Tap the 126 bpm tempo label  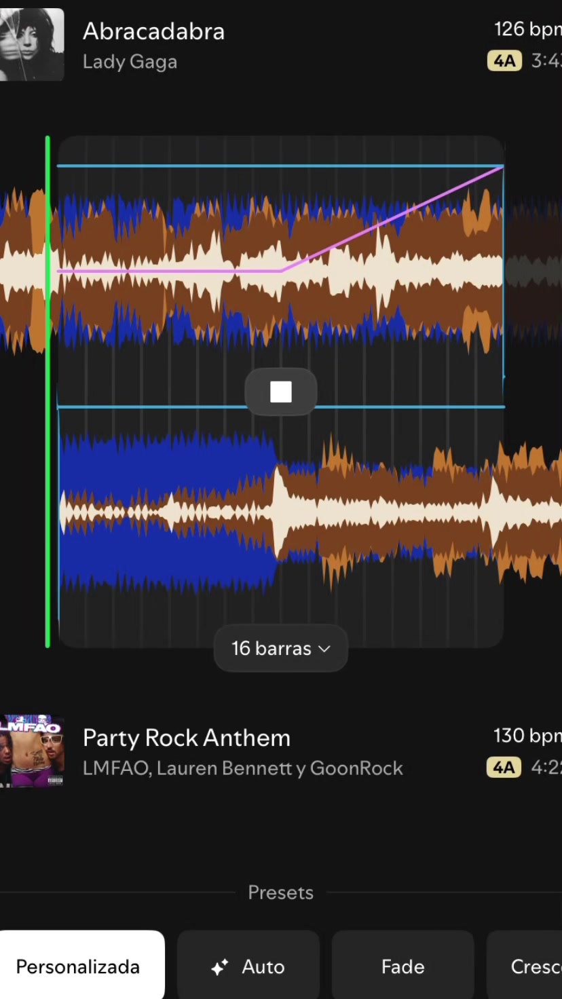point(528,29)
